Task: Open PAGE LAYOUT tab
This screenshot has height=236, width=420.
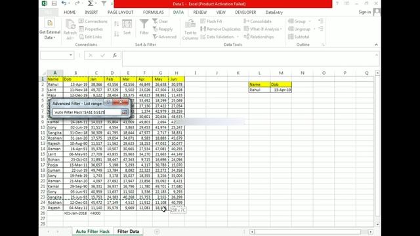Action: coord(120,12)
